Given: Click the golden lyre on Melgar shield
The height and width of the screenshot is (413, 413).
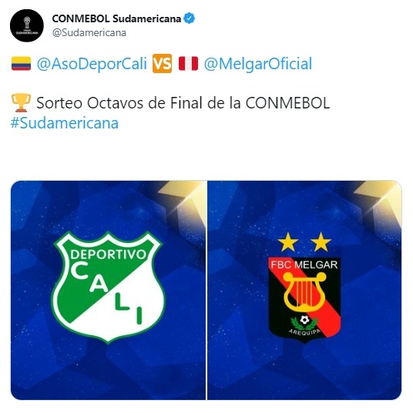Looking at the screenshot, I should point(304,291).
